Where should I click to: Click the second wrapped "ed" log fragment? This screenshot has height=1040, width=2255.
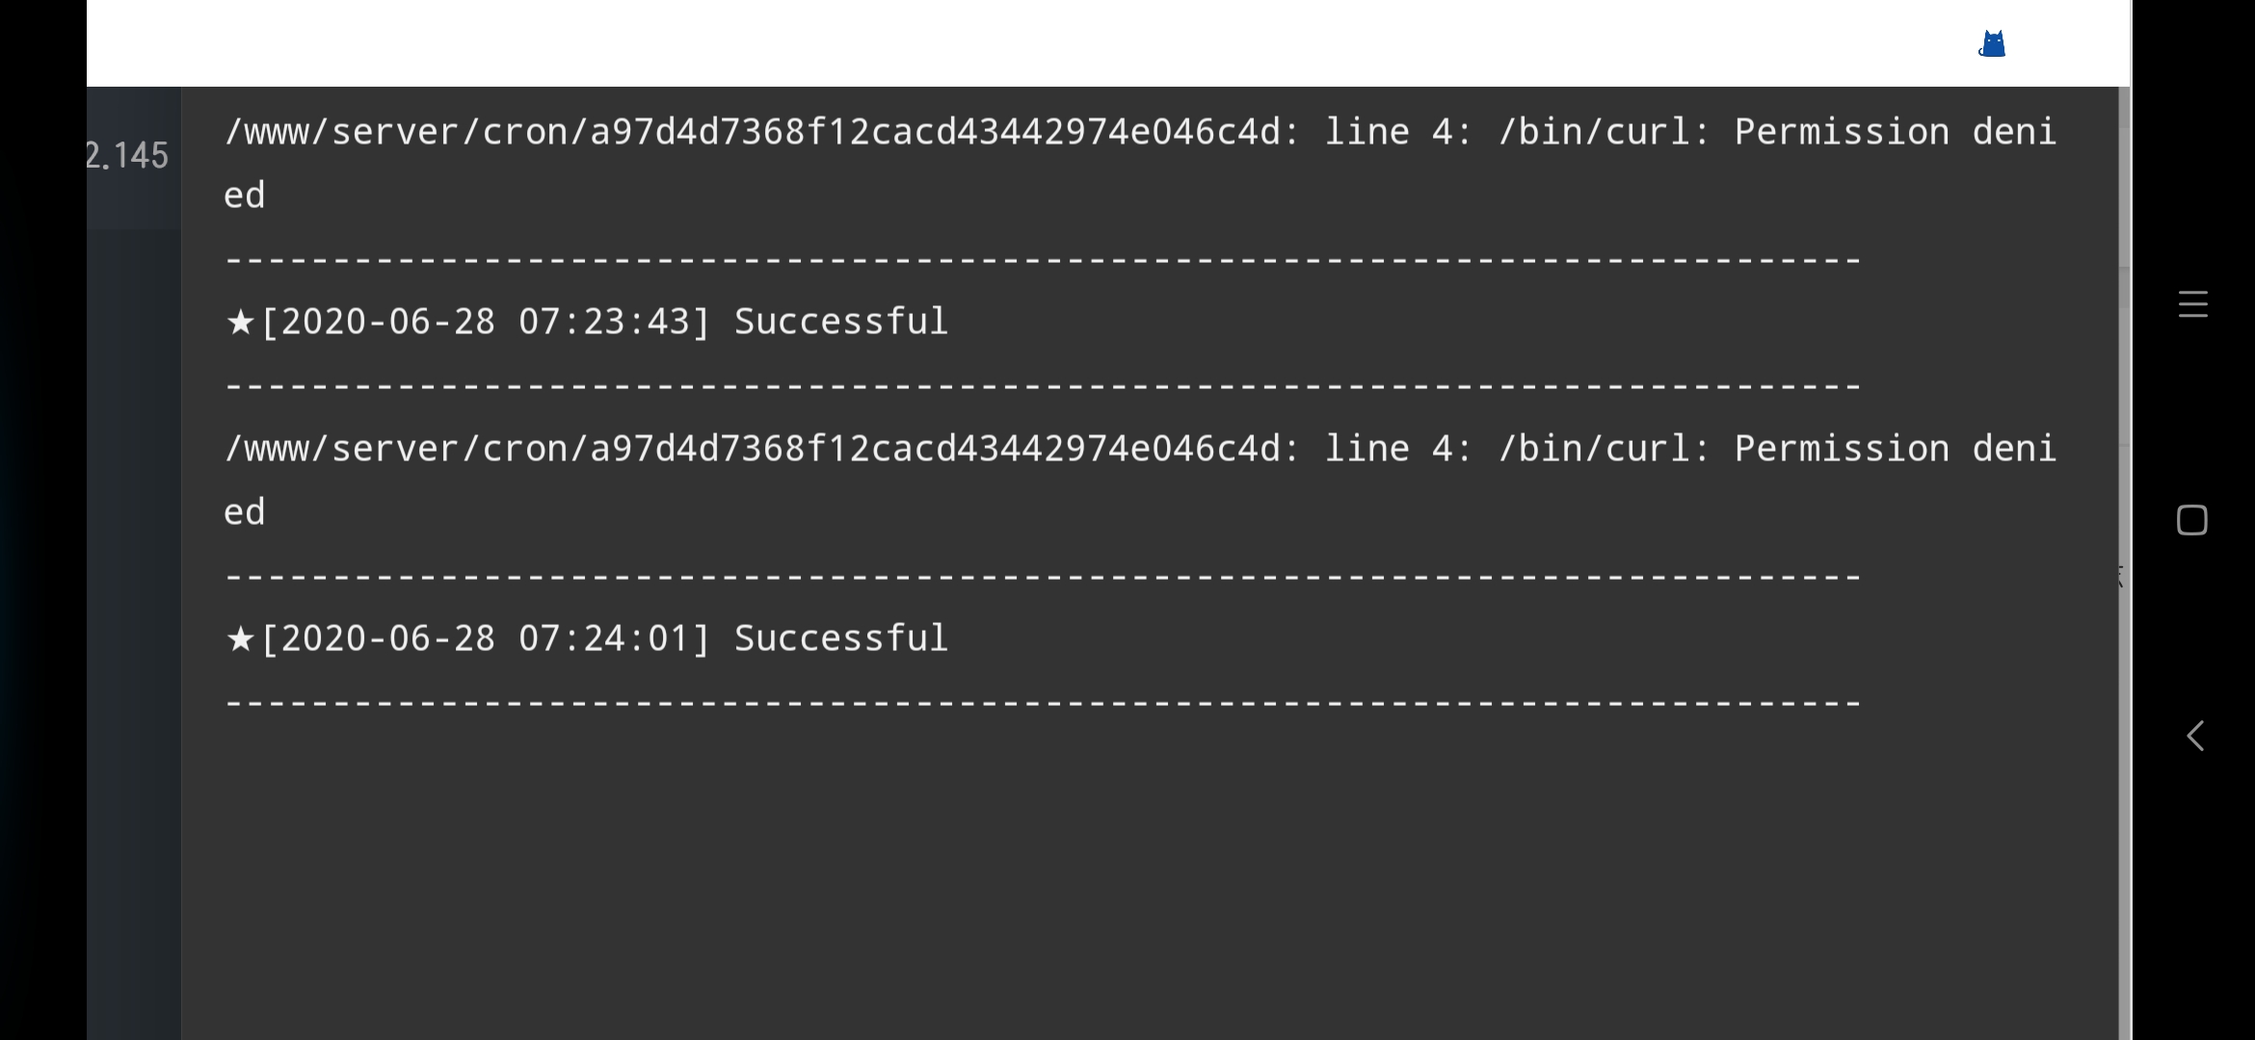point(244,512)
